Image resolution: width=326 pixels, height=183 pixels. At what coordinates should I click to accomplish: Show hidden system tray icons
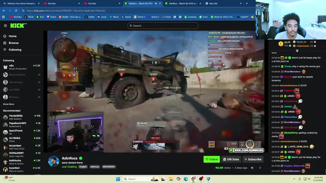coord(294,179)
